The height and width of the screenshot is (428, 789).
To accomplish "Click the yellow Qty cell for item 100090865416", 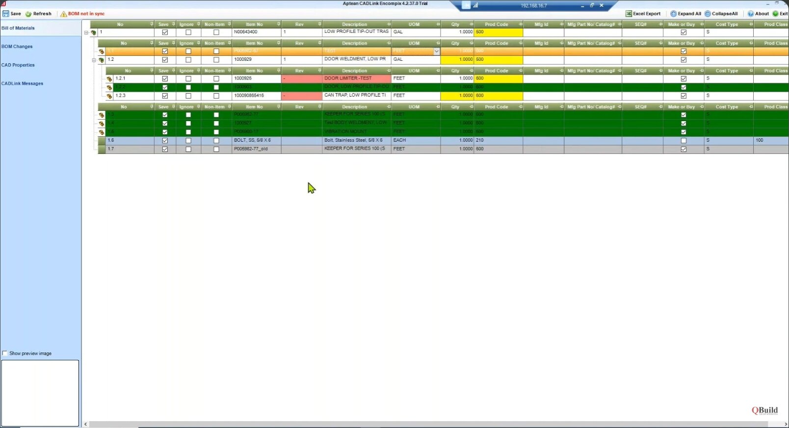I will coord(457,96).
